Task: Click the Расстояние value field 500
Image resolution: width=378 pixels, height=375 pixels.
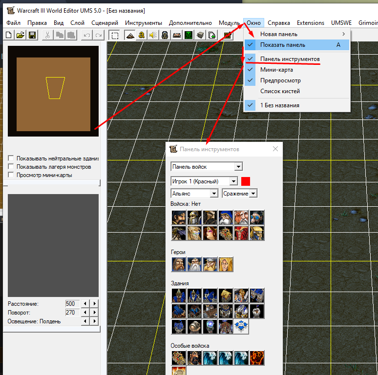Action: (72, 304)
